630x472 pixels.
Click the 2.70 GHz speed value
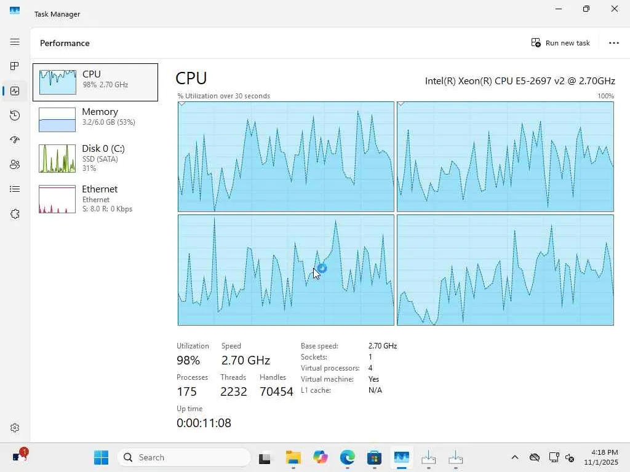pos(245,360)
